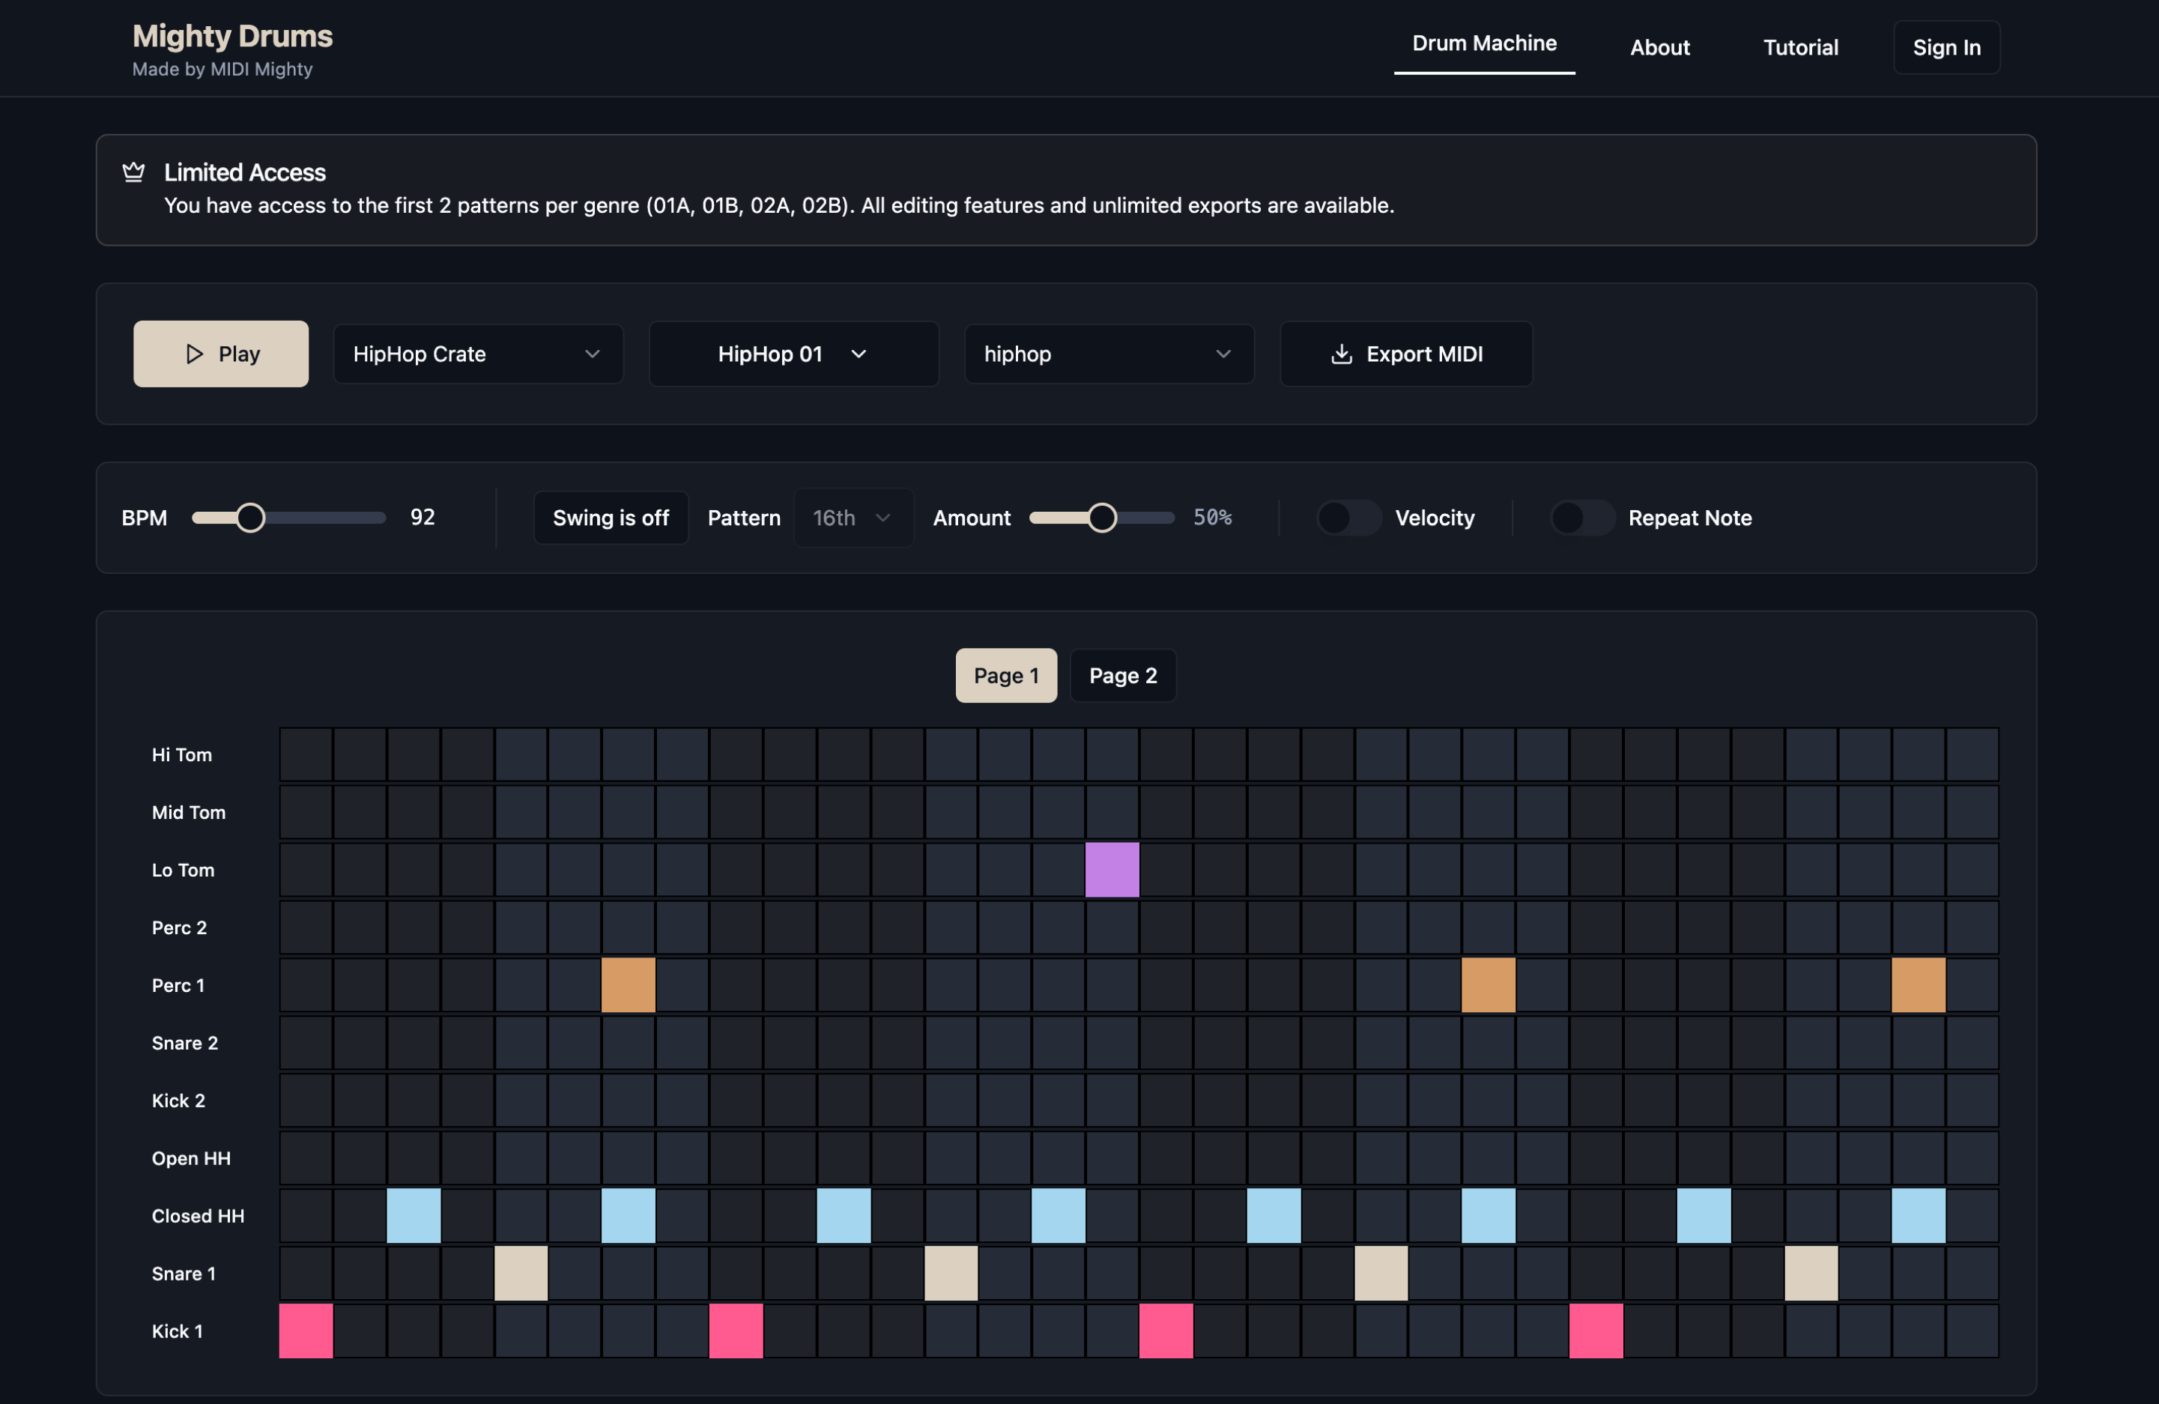
Task: Click the first pink Kick 1 step
Action: pyautogui.click(x=306, y=1331)
